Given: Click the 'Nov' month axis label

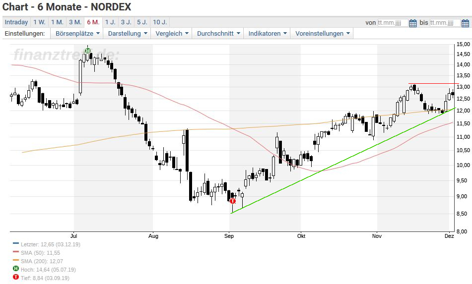Looking at the screenshot, I should coord(377,236).
